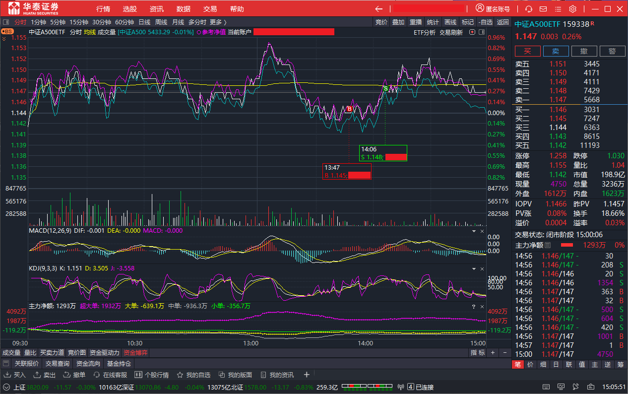
Task: Click the red 买 buy button
Action: click(x=527, y=51)
